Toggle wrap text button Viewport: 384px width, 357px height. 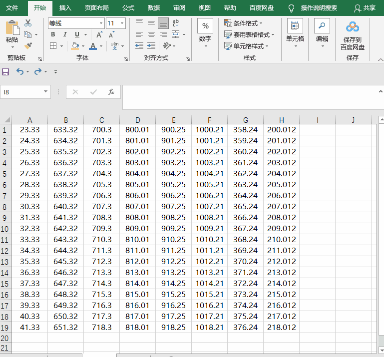175,23
